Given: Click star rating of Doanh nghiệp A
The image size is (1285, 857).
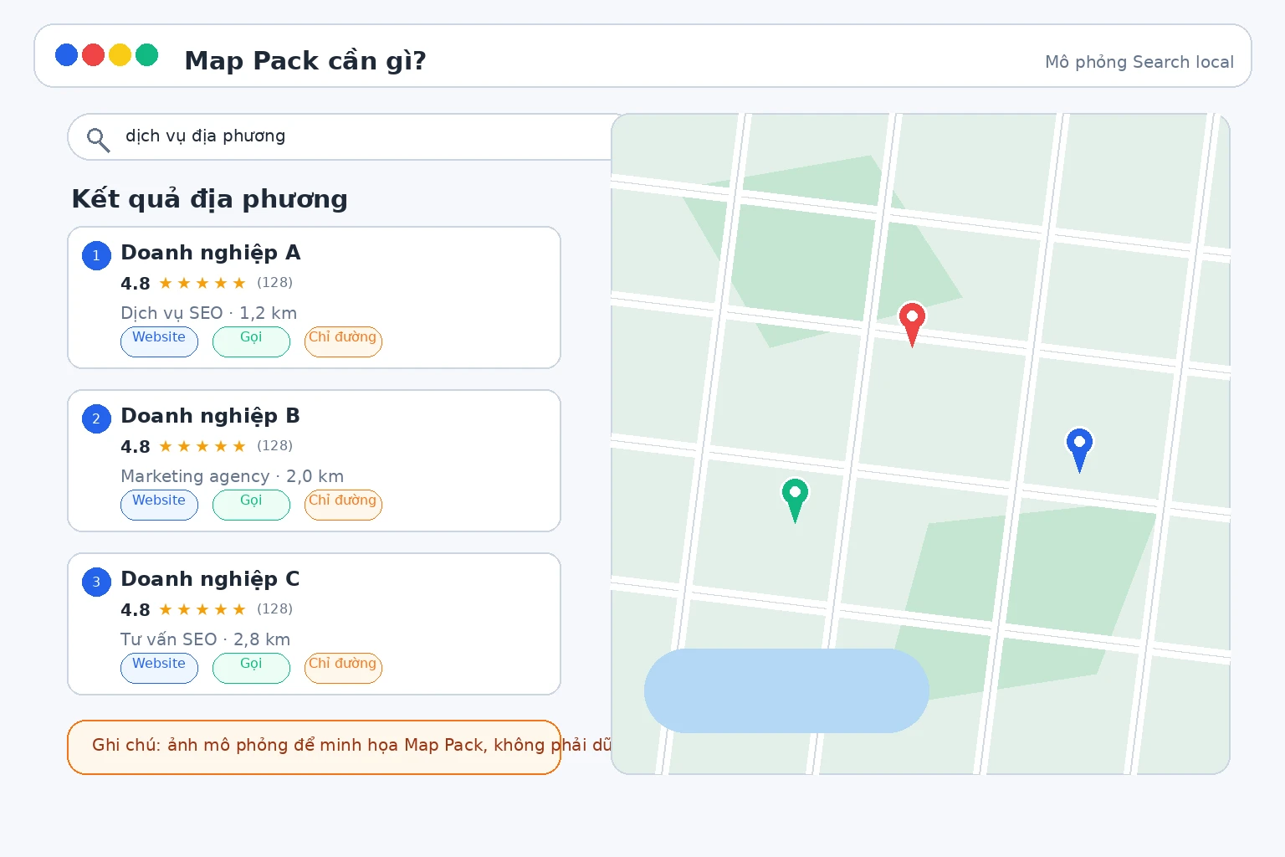Looking at the screenshot, I should pyautogui.click(x=202, y=283).
